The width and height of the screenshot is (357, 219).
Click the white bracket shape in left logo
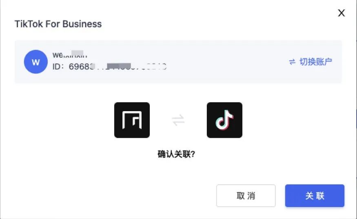pyautogui.click(x=132, y=120)
